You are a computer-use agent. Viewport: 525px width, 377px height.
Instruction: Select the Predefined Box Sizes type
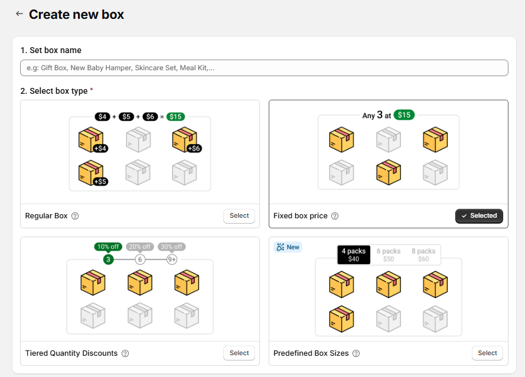click(487, 353)
